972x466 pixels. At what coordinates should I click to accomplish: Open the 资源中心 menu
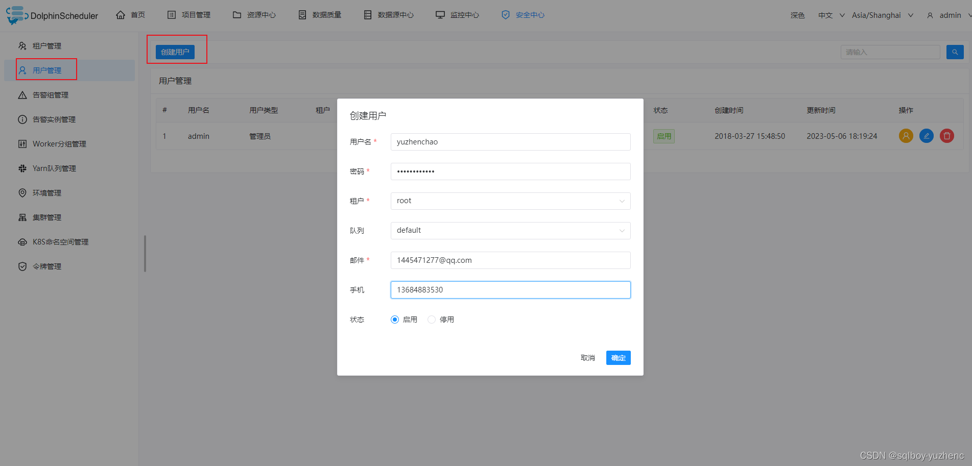[x=254, y=15]
